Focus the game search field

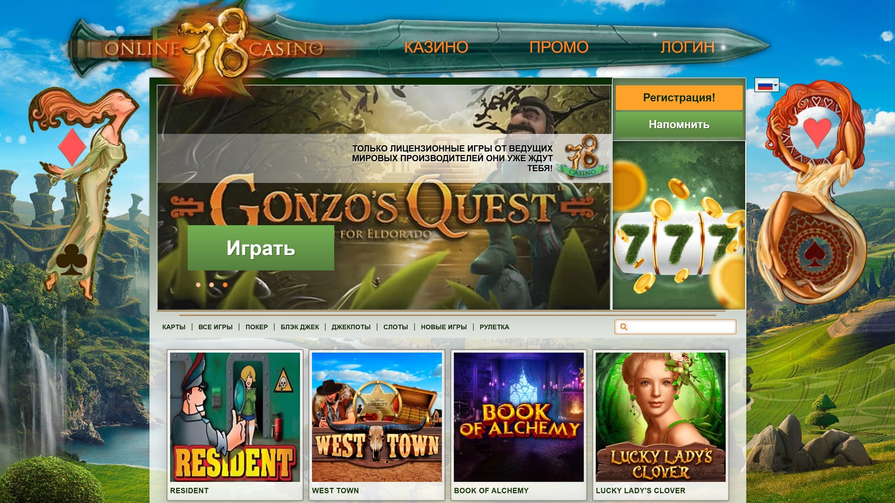(x=676, y=327)
